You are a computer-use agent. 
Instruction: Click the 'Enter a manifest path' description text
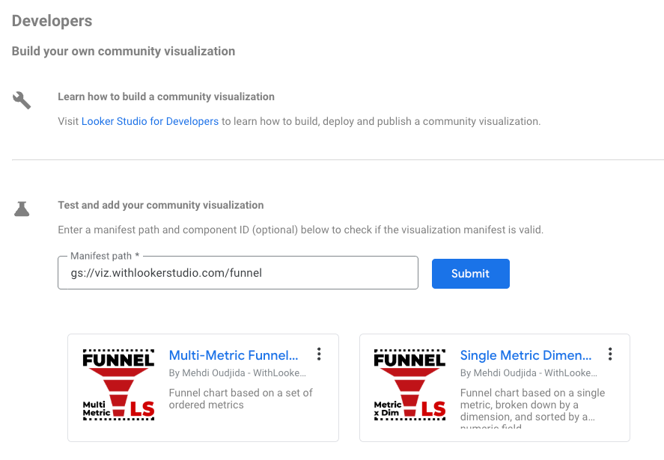click(300, 230)
